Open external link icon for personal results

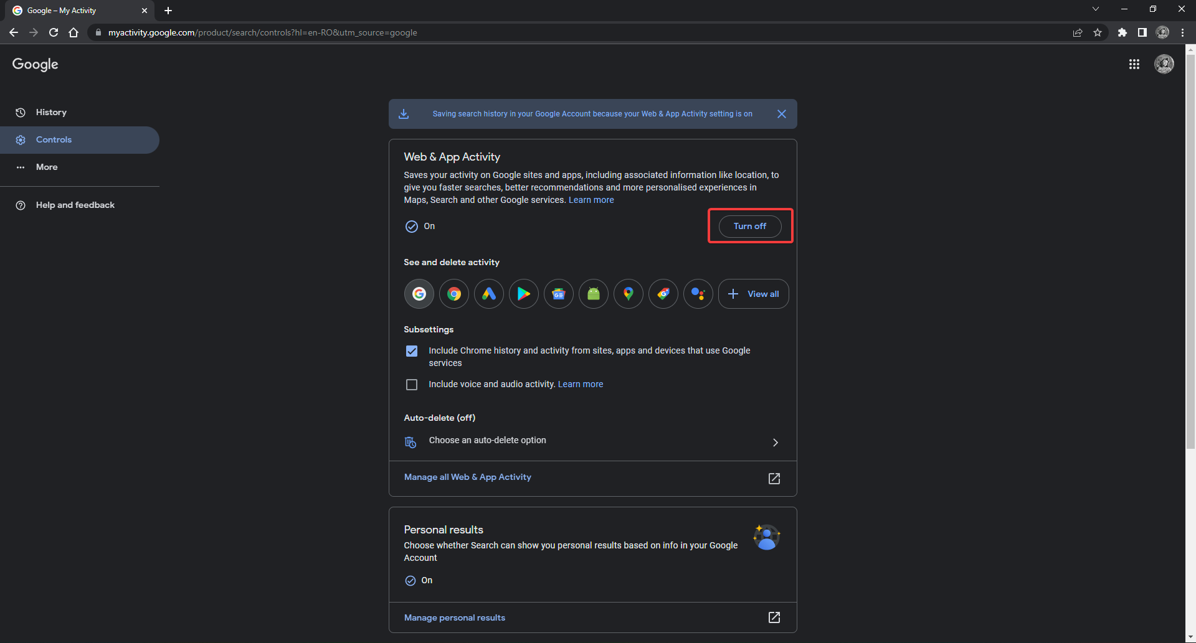pos(774,617)
